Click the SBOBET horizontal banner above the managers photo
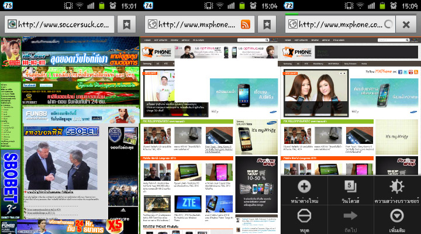421x234 pixels. tap(61, 132)
